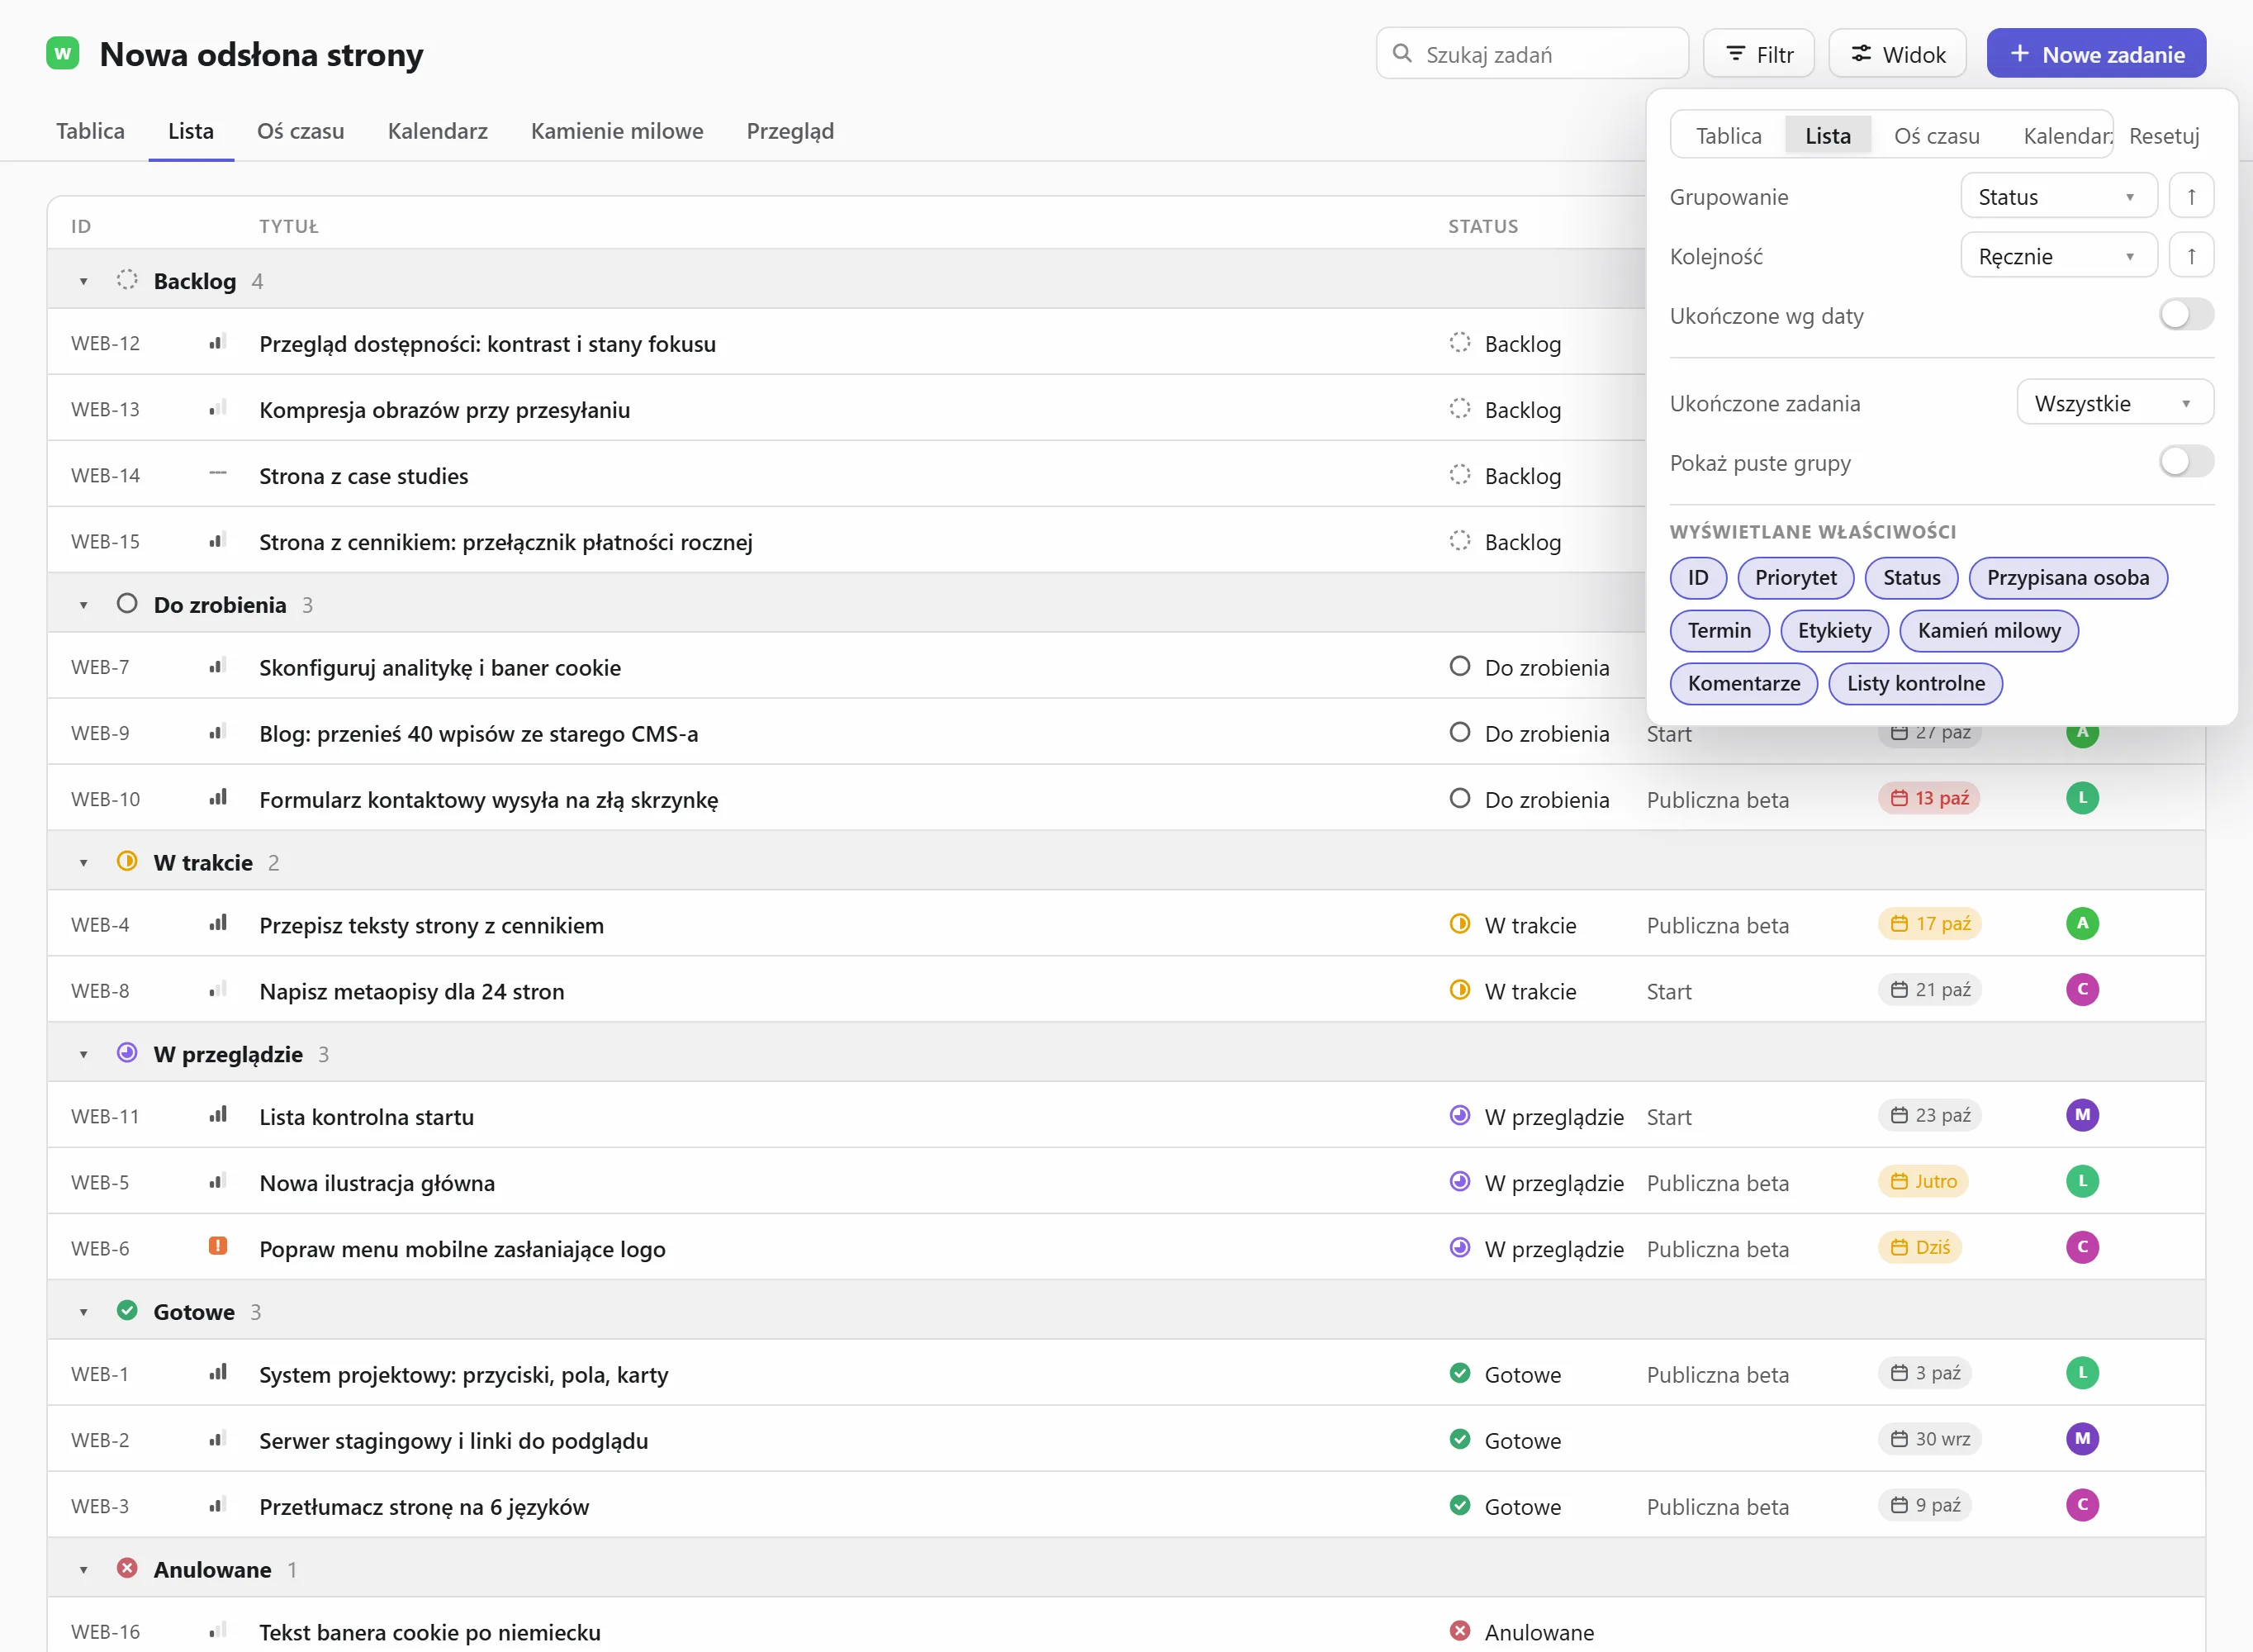Toggle the Priorytet property chip
The height and width of the screenshot is (1652, 2253).
tap(1795, 578)
